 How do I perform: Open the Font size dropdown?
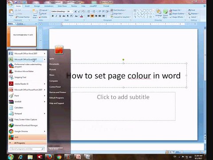pyautogui.click(x=72, y=12)
